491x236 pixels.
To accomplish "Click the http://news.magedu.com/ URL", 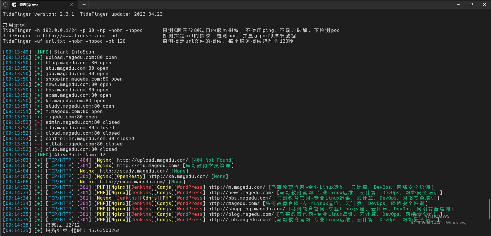I will coord(241,193).
